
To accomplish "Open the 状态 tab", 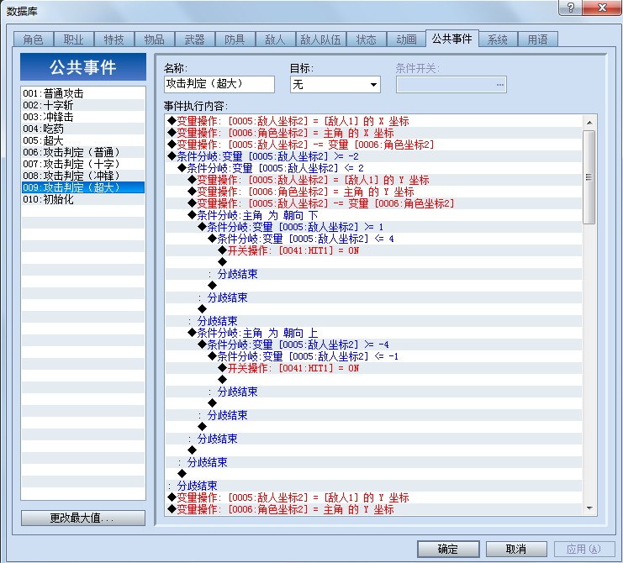I will (366, 39).
